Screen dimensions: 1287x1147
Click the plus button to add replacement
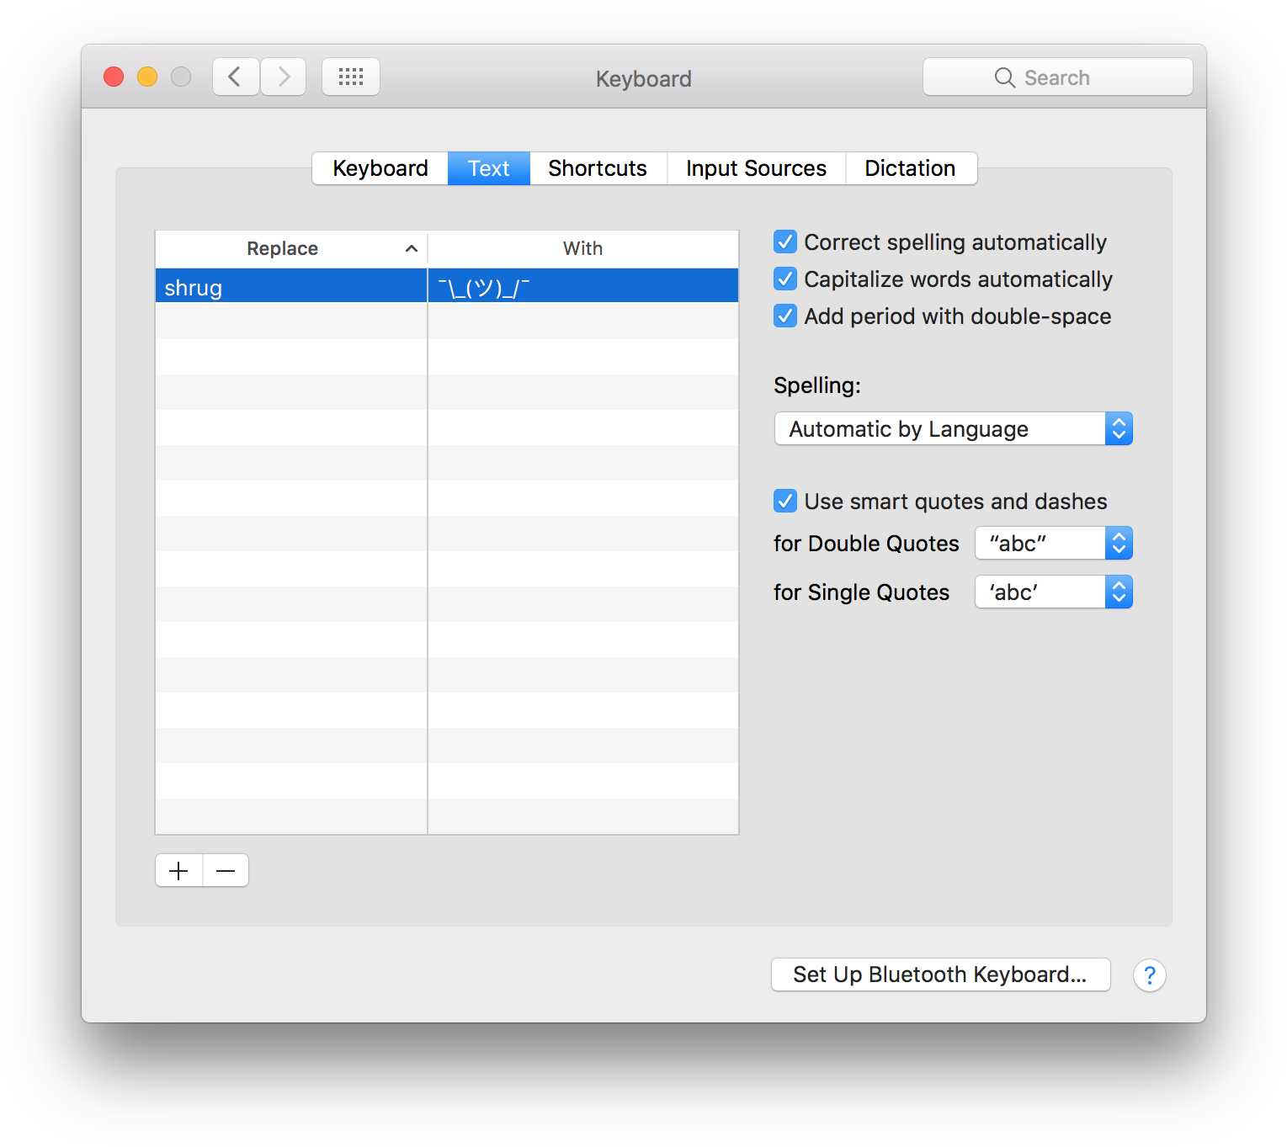[178, 871]
